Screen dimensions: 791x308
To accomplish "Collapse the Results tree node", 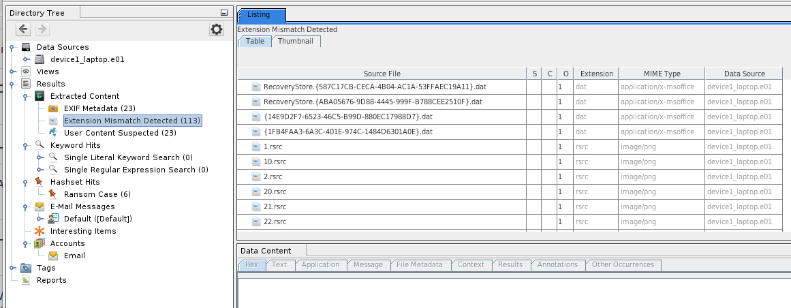I will pos(12,84).
